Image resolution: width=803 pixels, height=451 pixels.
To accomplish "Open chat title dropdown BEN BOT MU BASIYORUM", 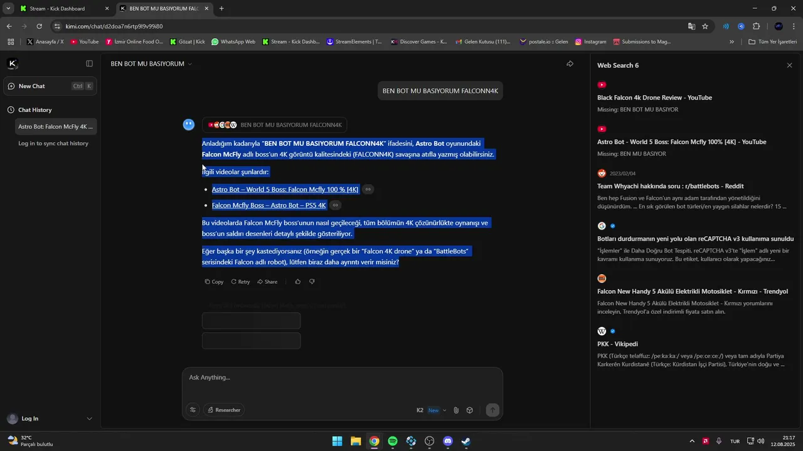I will [151, 64].
